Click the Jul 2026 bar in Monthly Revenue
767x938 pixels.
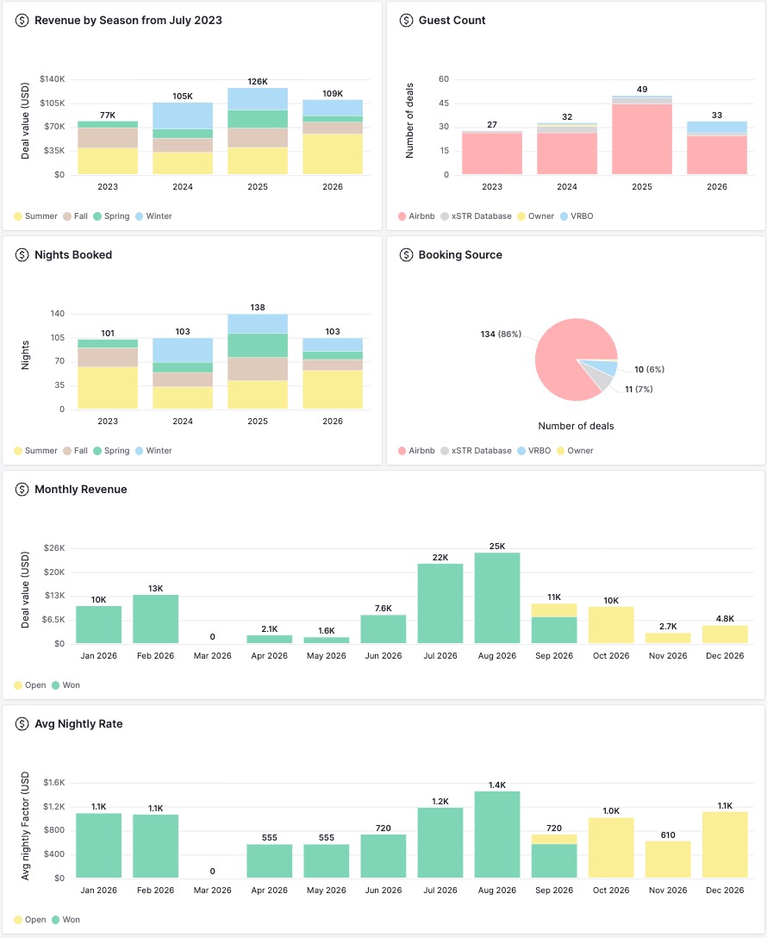click(x=440, y=603)
